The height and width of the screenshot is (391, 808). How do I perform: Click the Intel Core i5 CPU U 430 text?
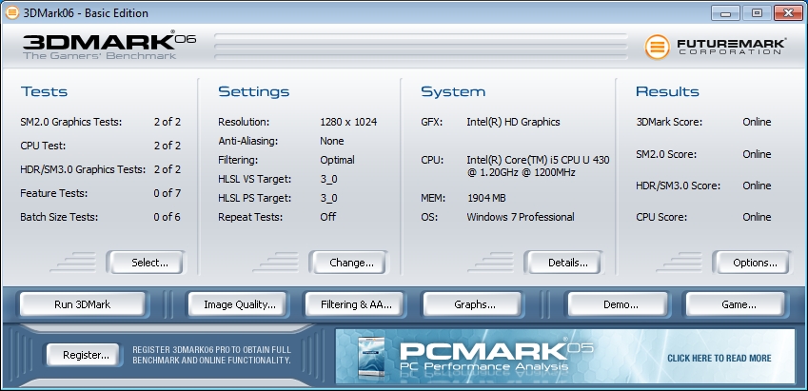pos(538,166)
